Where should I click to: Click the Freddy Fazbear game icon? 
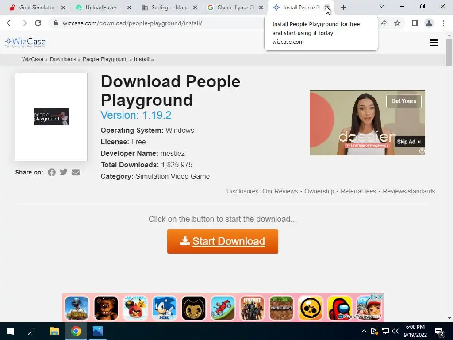coord(106,308)
